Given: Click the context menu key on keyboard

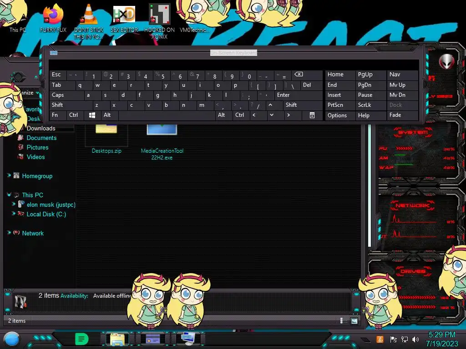Looking at the screenshot, I should coord(312,115).
